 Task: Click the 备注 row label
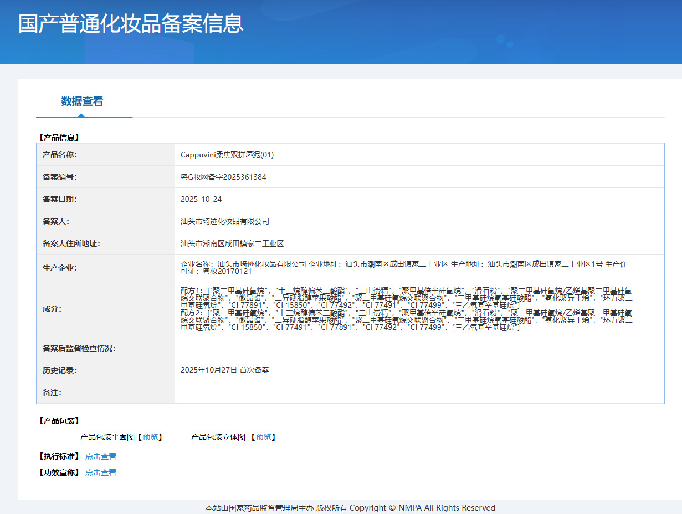tap(52, 393)
